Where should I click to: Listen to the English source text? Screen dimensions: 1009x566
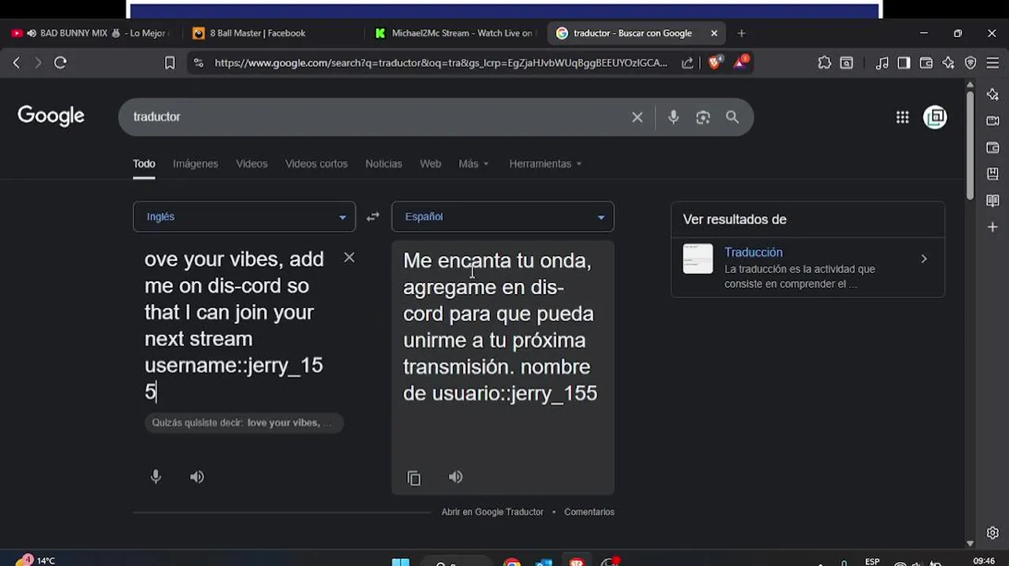(197, 476)
